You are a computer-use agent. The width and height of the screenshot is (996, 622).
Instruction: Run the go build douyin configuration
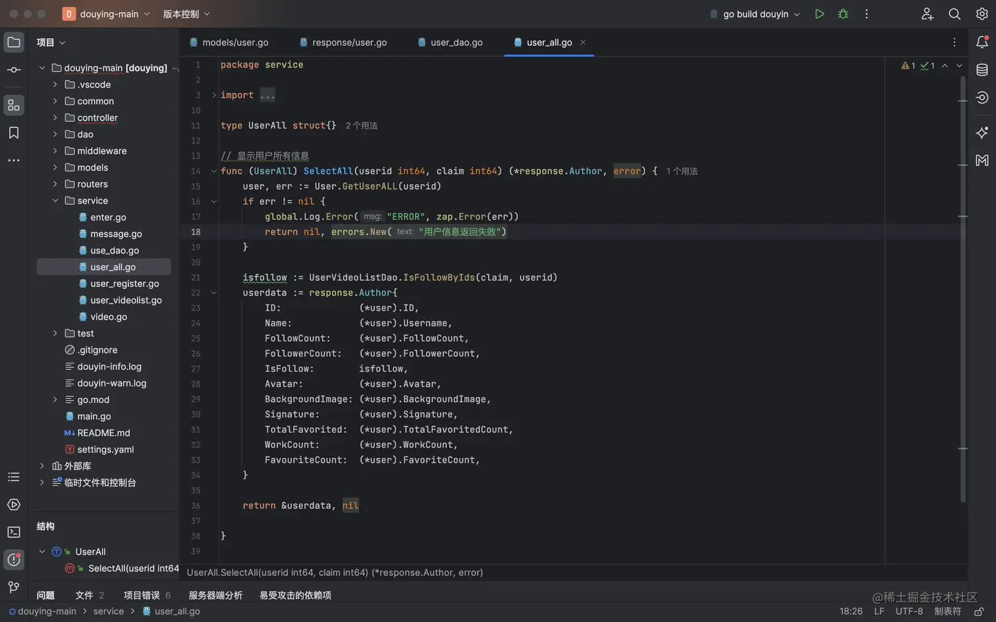(819, 14)
